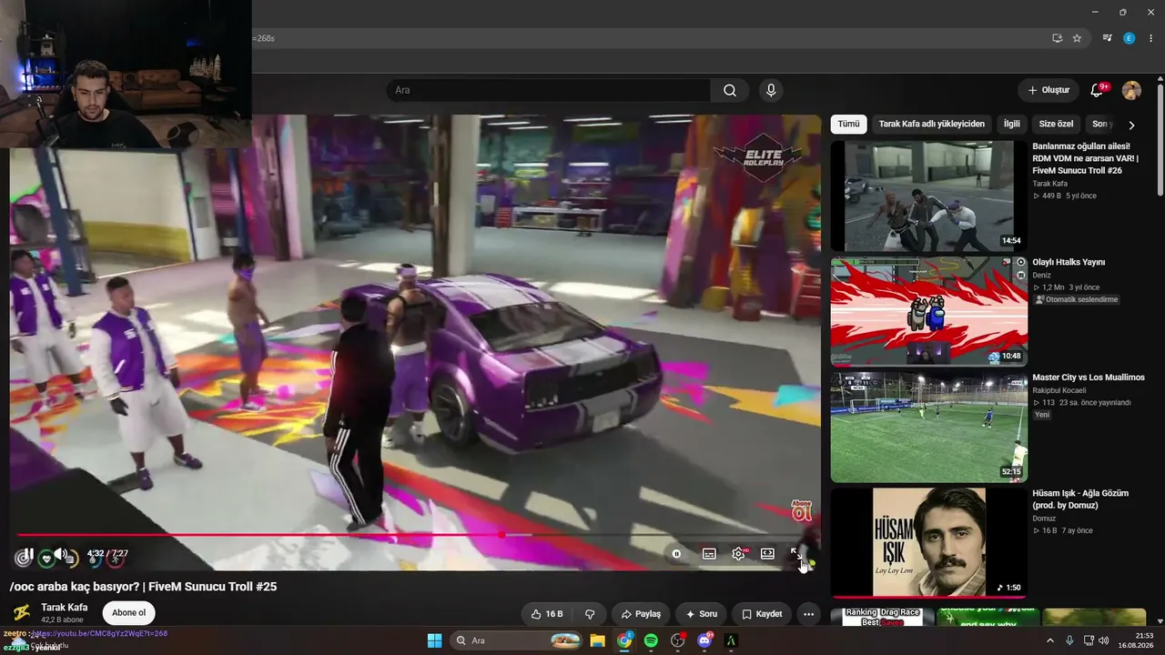Open the 'Olaylı Htalks Yayını' video thumbnail
1165x655 pixels.
pyautogui.click(x=929, y=311)
